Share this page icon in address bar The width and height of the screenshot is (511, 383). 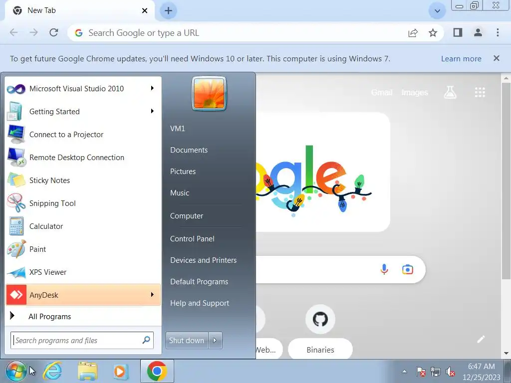(x=413, y=32)
